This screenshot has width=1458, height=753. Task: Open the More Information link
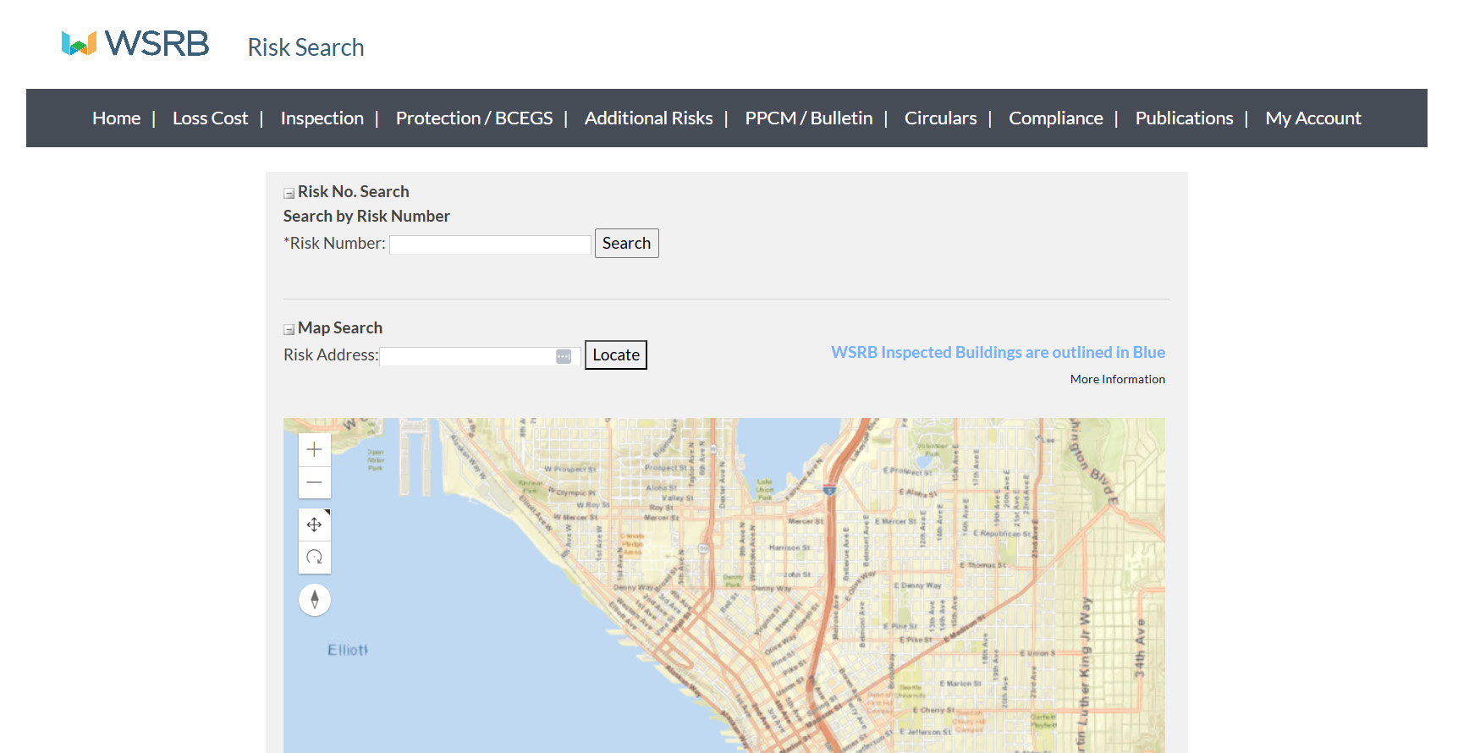[x=1118, y=379]
